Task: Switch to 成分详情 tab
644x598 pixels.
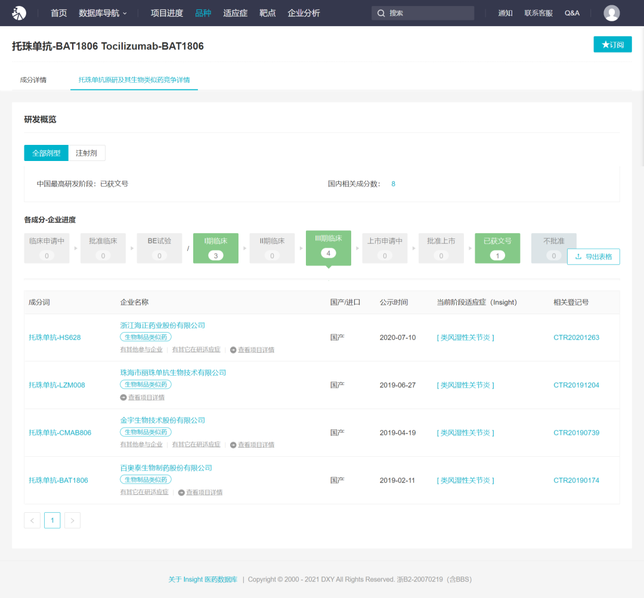Action: coord(33,80)
